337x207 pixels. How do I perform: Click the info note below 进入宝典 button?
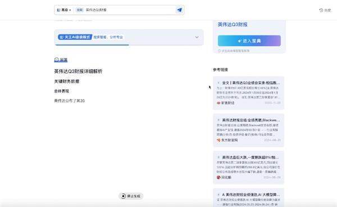(x=234, y=51)
